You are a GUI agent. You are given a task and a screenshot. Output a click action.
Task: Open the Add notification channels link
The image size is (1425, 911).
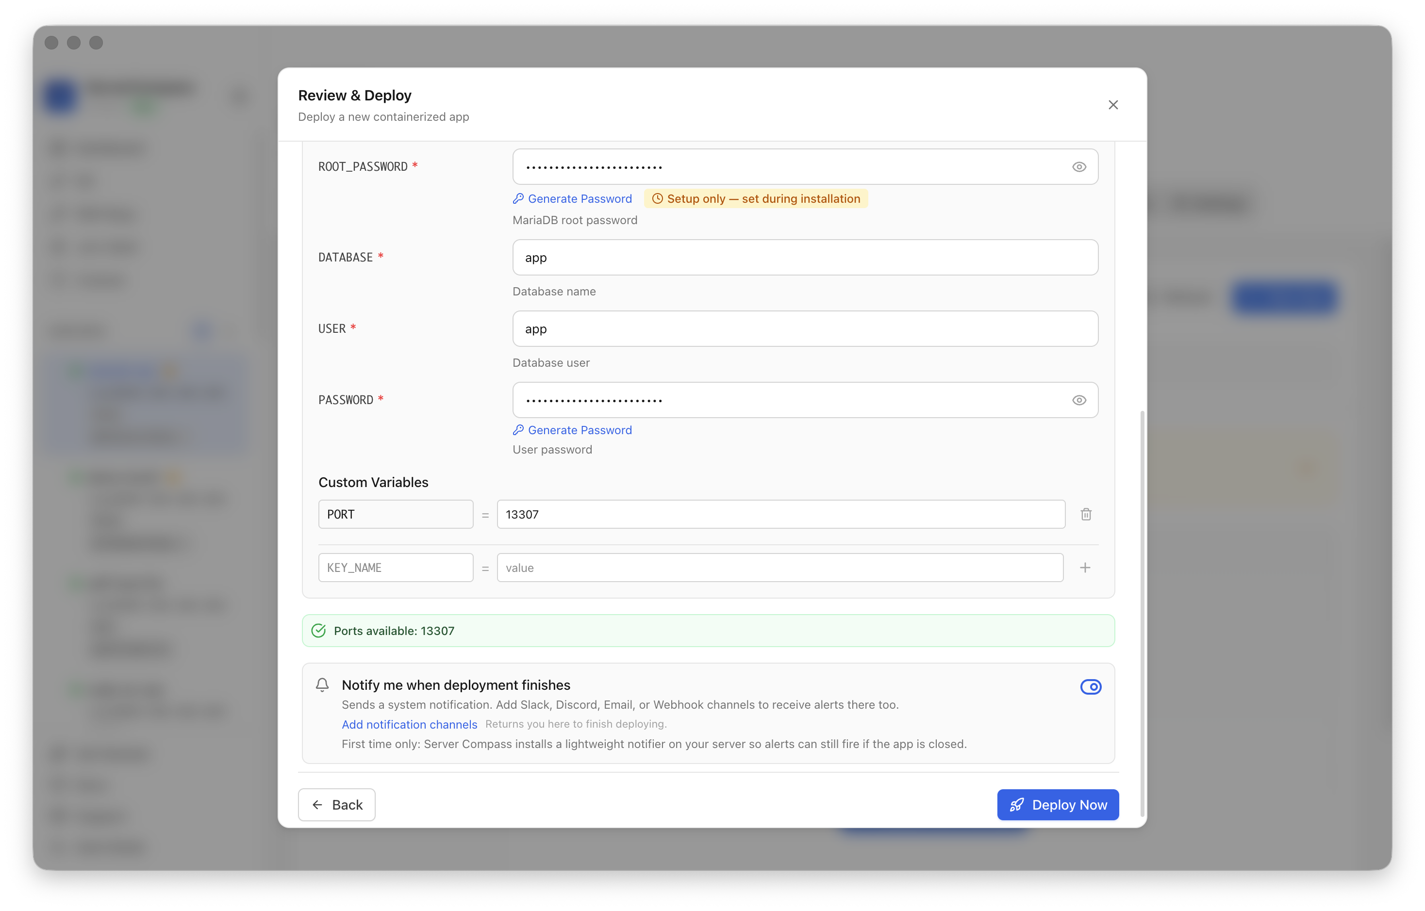[409, 724]
